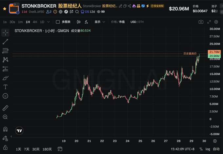Image resolution: width=223 pixels, height=154 pixels.
Task: Switch chart interval to 1D
Action: pyautogui.click(x=42, y=22)
